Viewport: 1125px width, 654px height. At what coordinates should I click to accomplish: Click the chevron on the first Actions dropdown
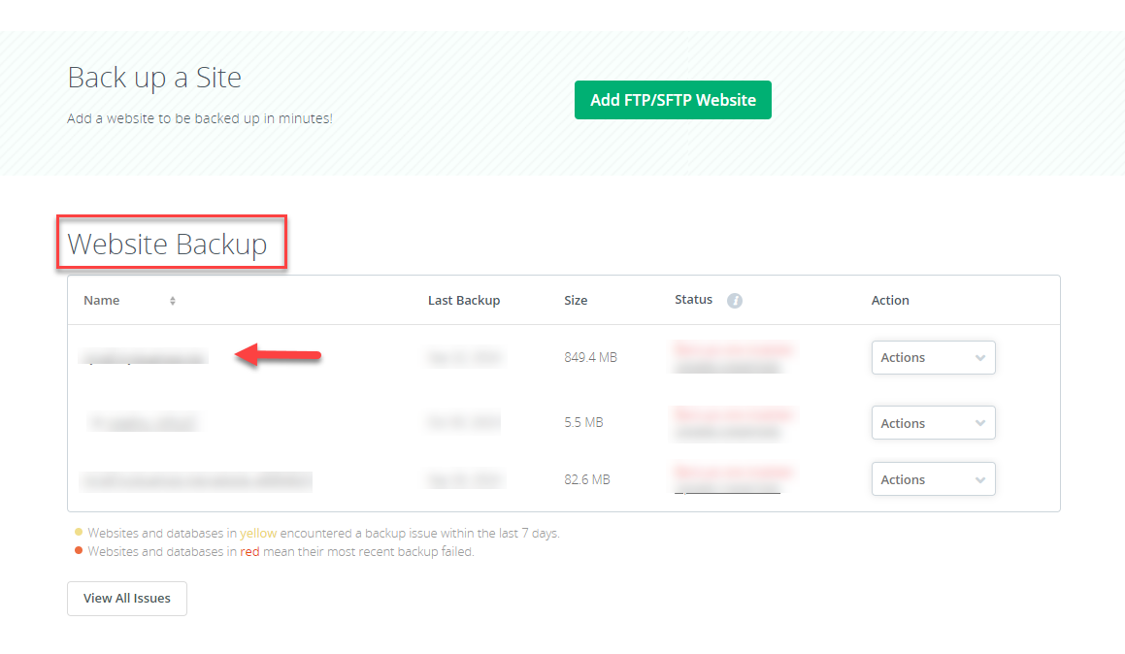tap(979, 357)
